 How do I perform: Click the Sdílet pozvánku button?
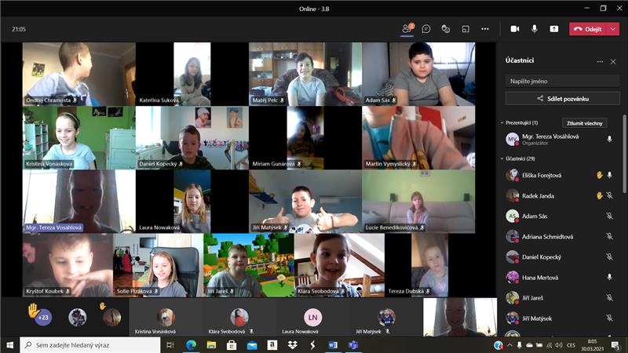(x=562, y=99)
